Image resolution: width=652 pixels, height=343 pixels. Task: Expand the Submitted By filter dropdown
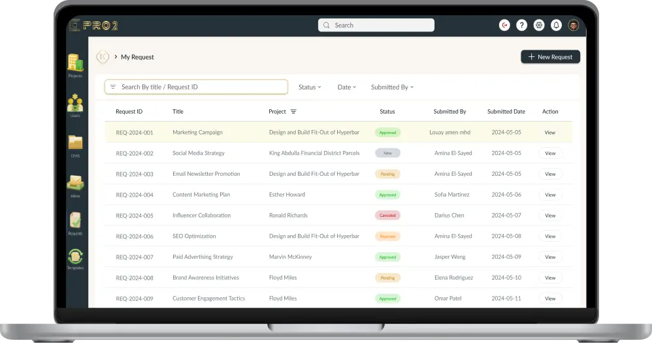point(392,88)
